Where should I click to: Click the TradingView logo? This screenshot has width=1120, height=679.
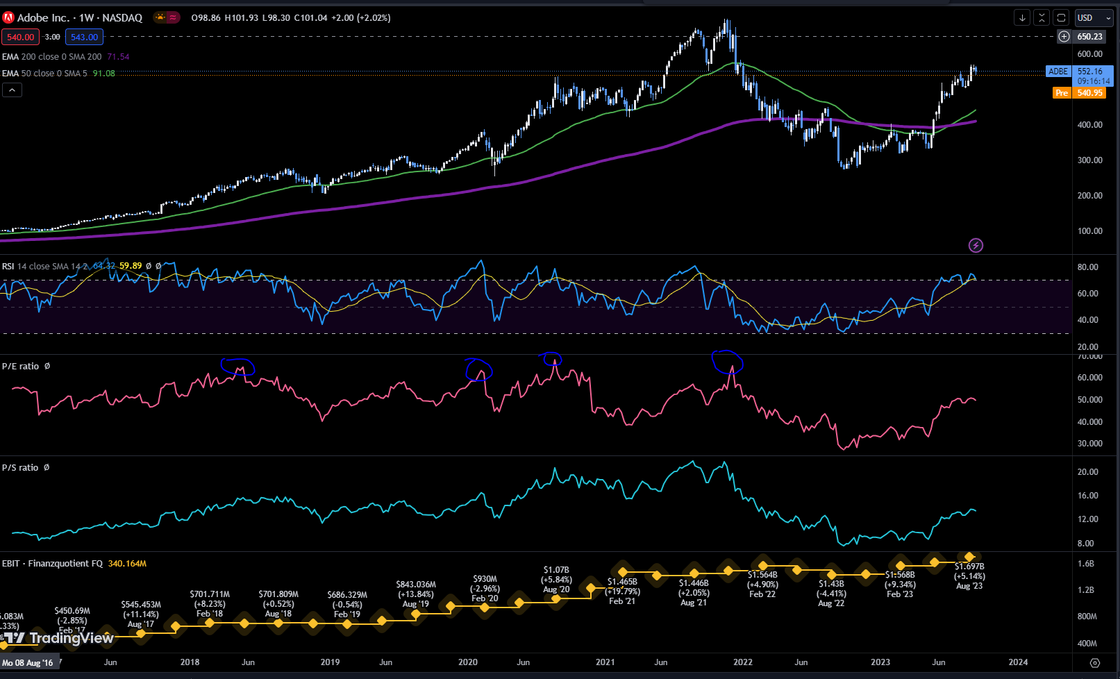(58, 638)
